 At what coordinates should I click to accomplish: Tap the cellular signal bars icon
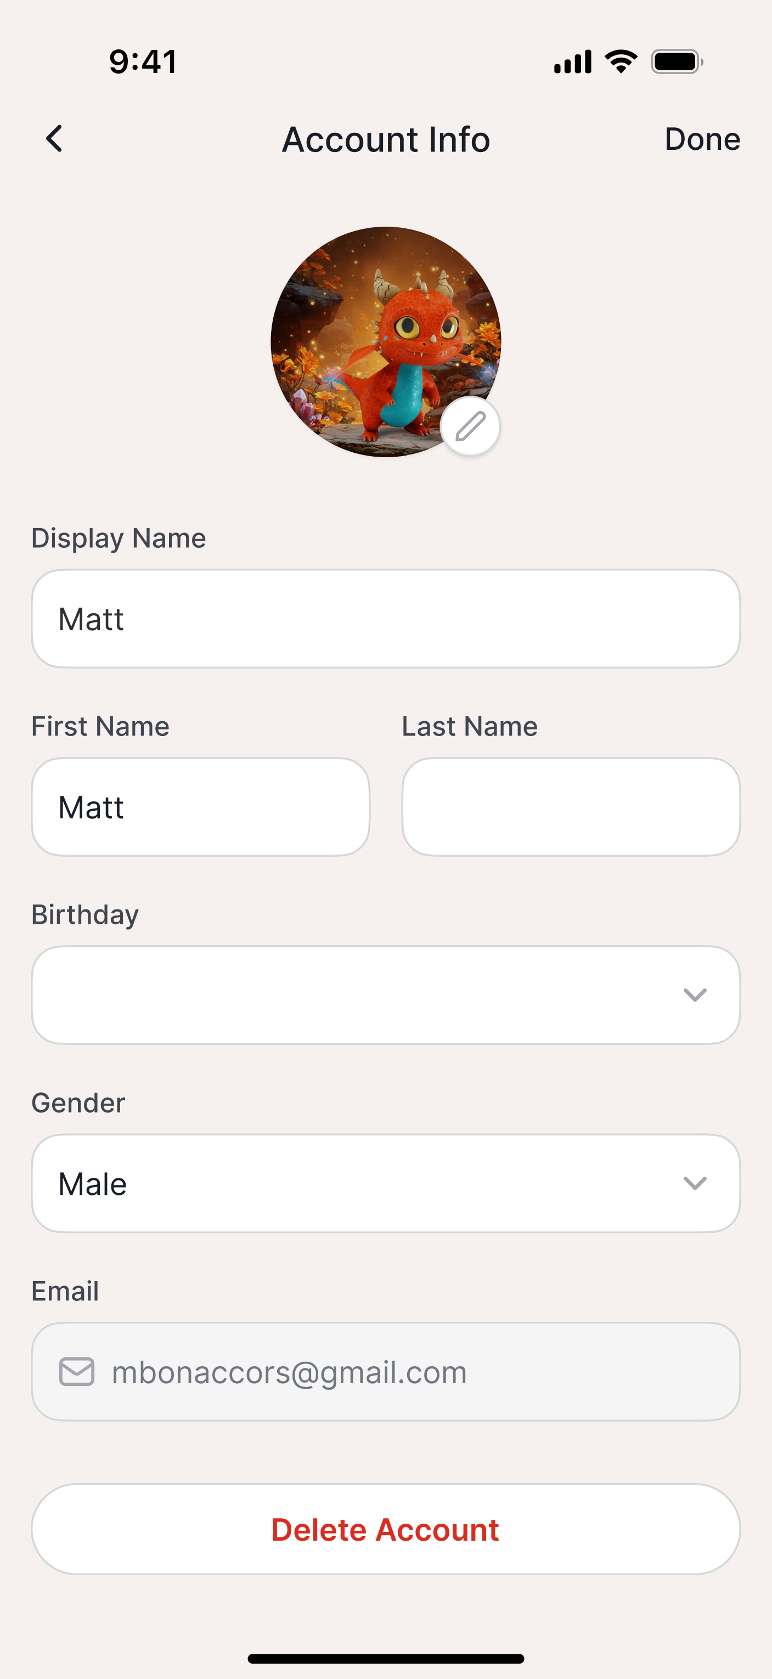[x=573, y=62]
